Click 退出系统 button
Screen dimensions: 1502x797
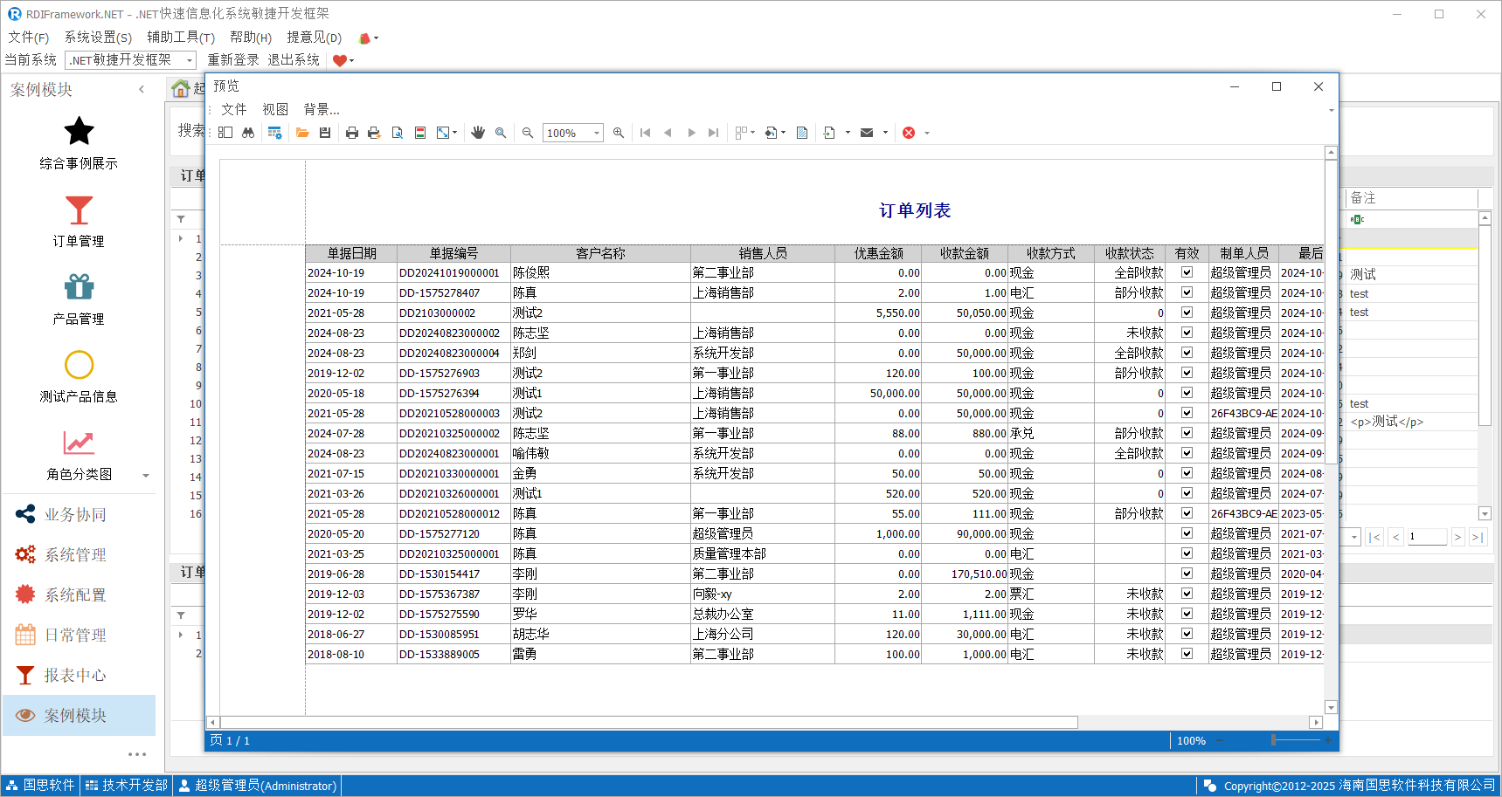pos(294,60)
